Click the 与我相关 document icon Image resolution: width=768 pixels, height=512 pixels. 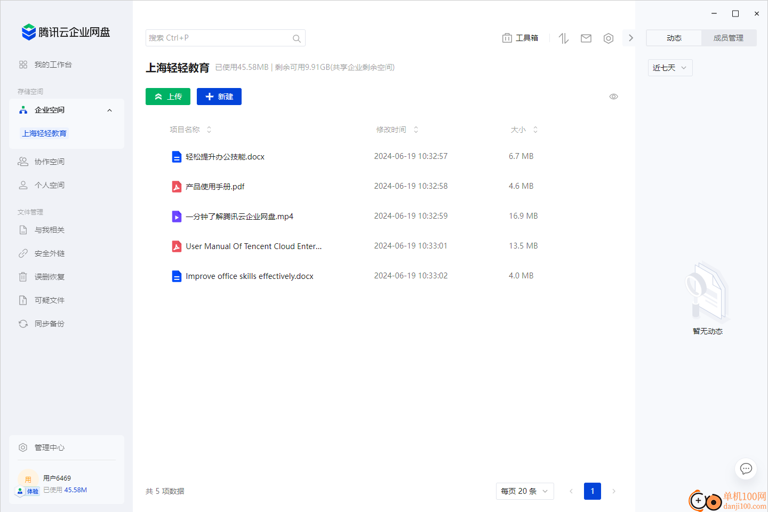pos(23,230)
